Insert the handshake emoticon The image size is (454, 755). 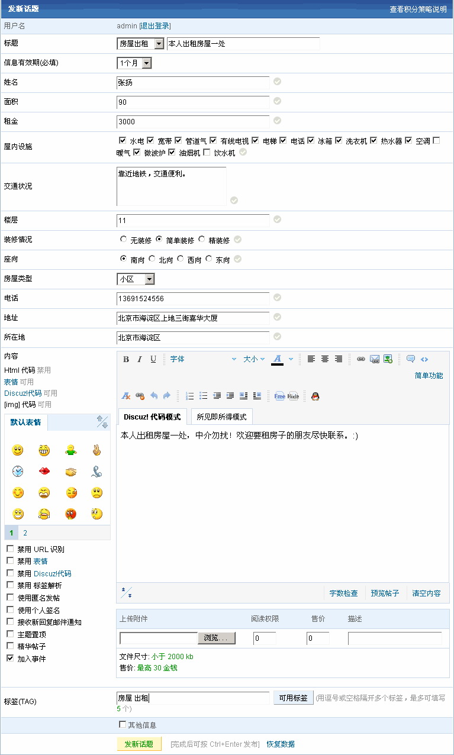pos(71,472)
